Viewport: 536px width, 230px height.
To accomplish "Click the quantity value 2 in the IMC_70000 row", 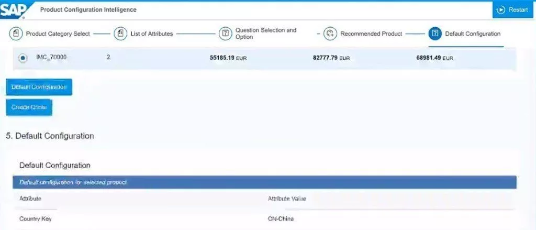I will click(108, 57).
